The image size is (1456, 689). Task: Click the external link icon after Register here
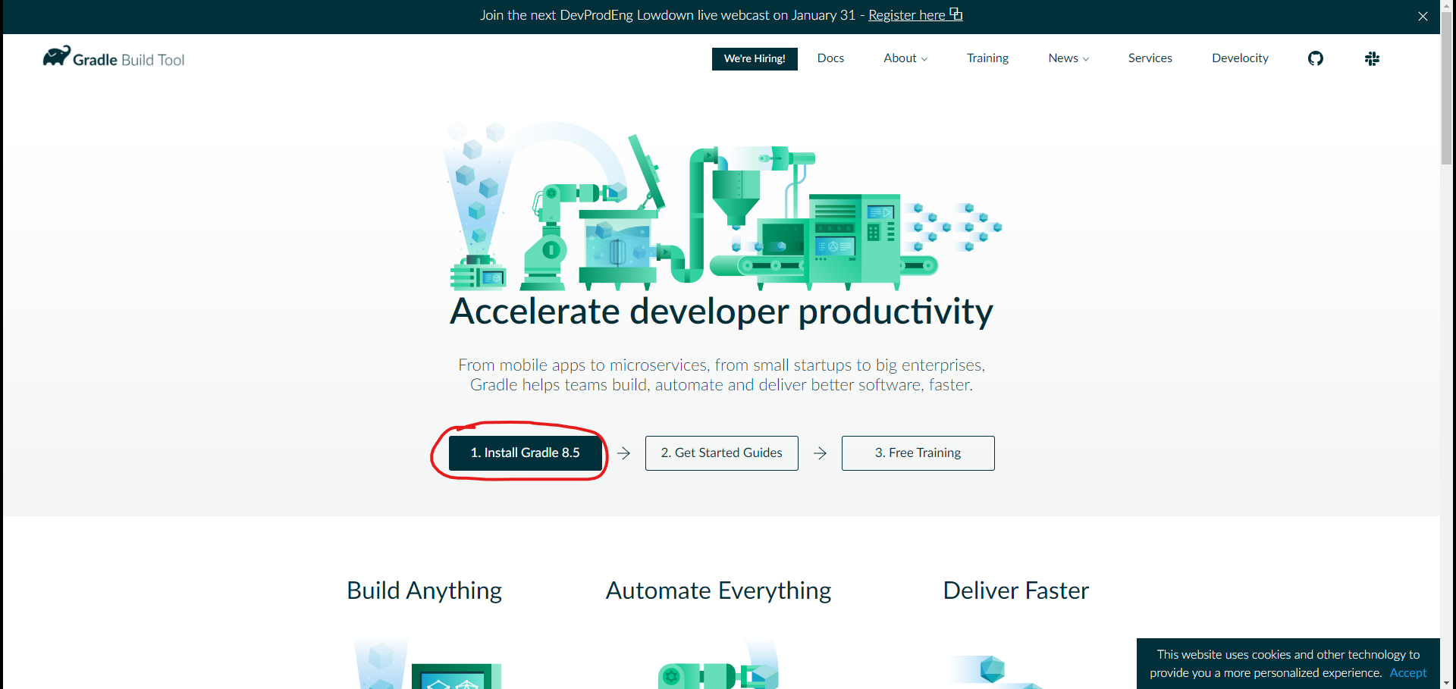(x=955, y=14)
